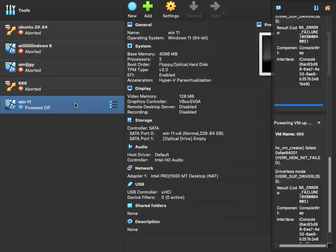
Task: Click the Powered Off status icon
Action: click(x=21, y=107)
